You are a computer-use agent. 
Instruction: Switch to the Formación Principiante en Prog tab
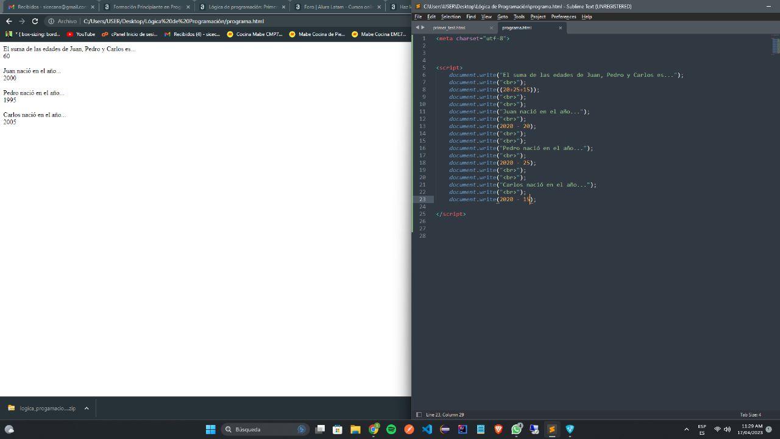coord(146,7)
